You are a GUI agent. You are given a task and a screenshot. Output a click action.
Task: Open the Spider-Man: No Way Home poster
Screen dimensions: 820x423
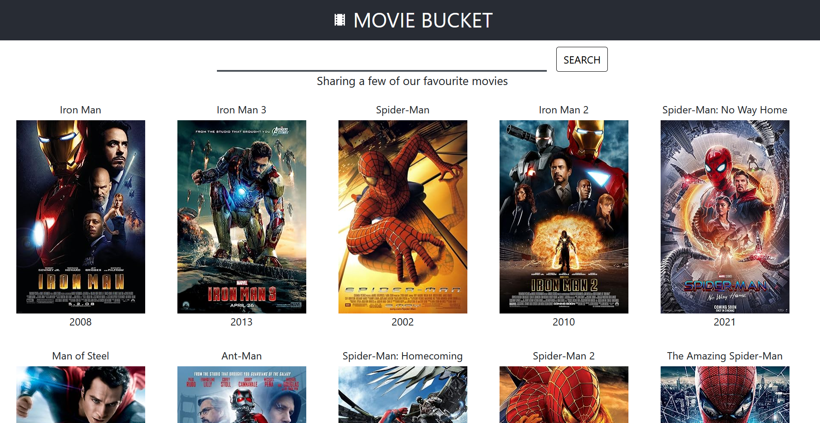tap(725, 217)
